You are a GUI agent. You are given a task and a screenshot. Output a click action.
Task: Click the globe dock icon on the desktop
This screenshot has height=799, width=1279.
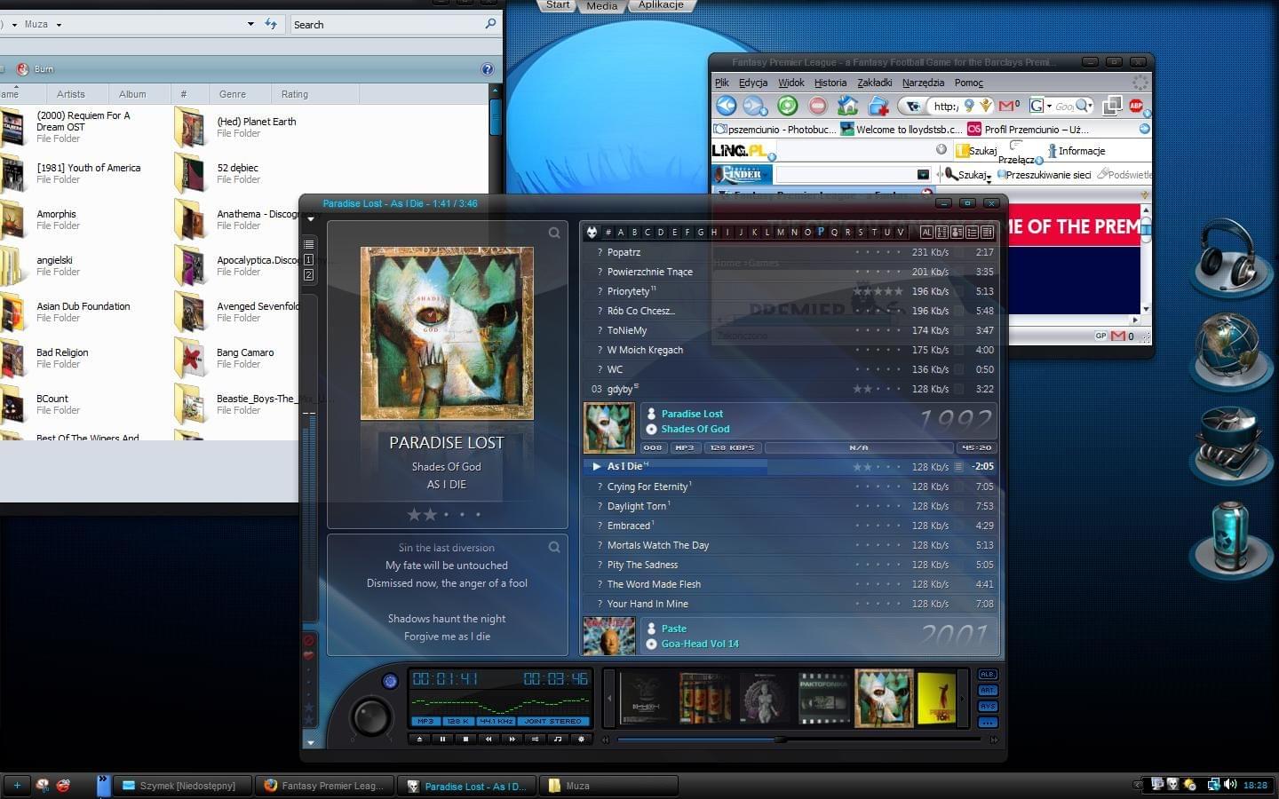1232,351
